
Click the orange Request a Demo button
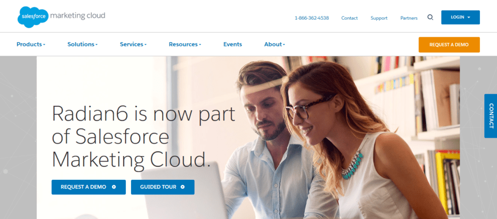(x=449, y=45)
